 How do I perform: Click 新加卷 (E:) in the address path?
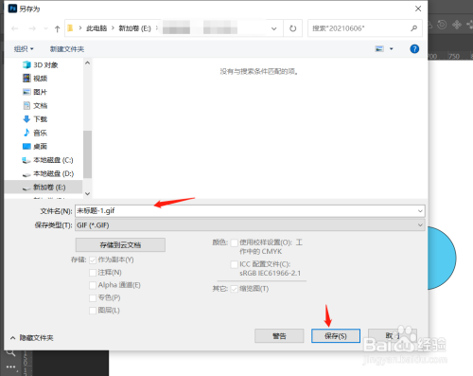coord(134,28)
